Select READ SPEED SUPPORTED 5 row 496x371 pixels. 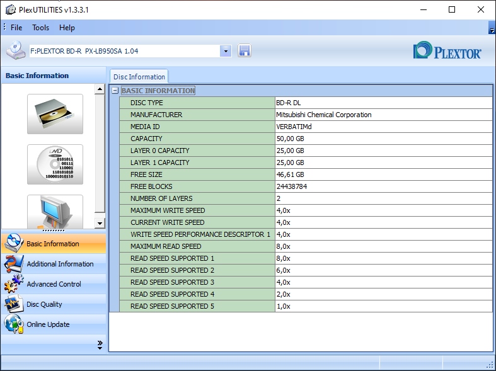point(306,306)
